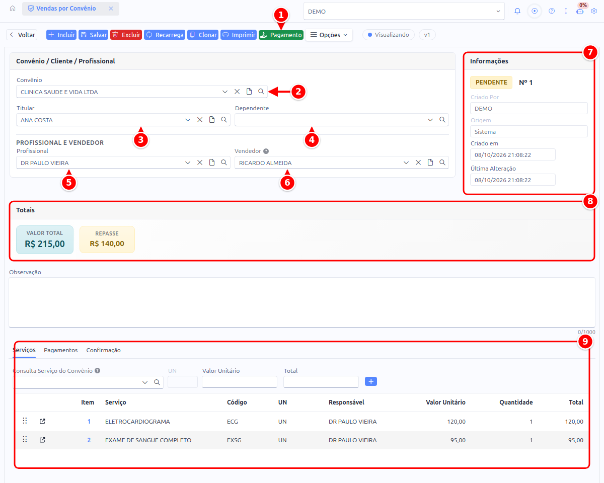Click the drag handle on the EXAME DE SANGUE COMPLETO row
Screen dimensions: 604x483
pyautogui.click(x=25, y=440)
